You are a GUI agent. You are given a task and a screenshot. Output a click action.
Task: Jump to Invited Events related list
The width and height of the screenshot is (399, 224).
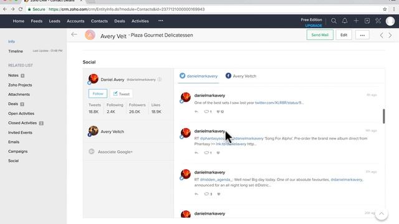[20, 133]
